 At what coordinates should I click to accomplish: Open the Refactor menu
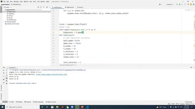pyautogui.click(x=26, y=2)
